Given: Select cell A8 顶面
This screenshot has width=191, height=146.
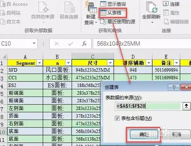Looking at the screenshot, I should pos(25,116).
